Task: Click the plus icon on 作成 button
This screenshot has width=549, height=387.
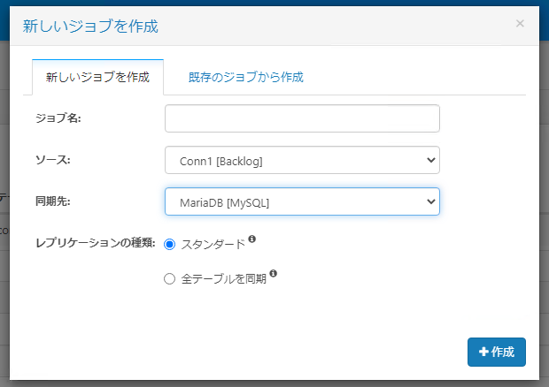Action: pos(483,352)
